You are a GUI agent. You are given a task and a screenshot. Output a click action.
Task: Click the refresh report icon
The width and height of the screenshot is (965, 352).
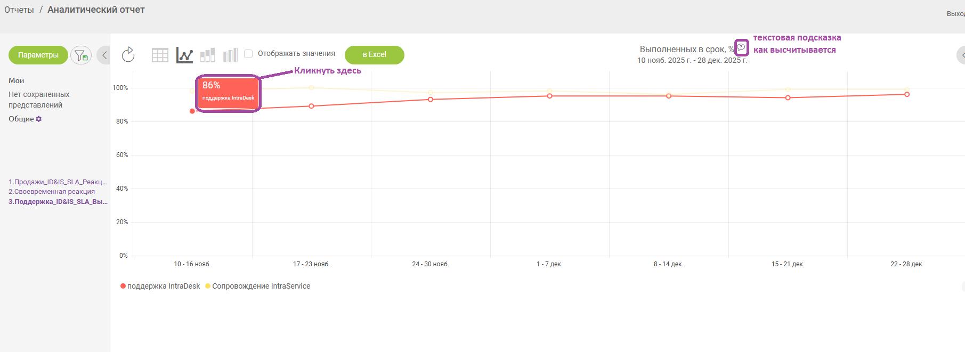pos(128,54)
